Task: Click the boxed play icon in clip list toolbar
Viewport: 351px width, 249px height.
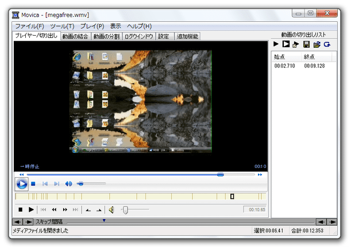Action: tap(286, 44)
